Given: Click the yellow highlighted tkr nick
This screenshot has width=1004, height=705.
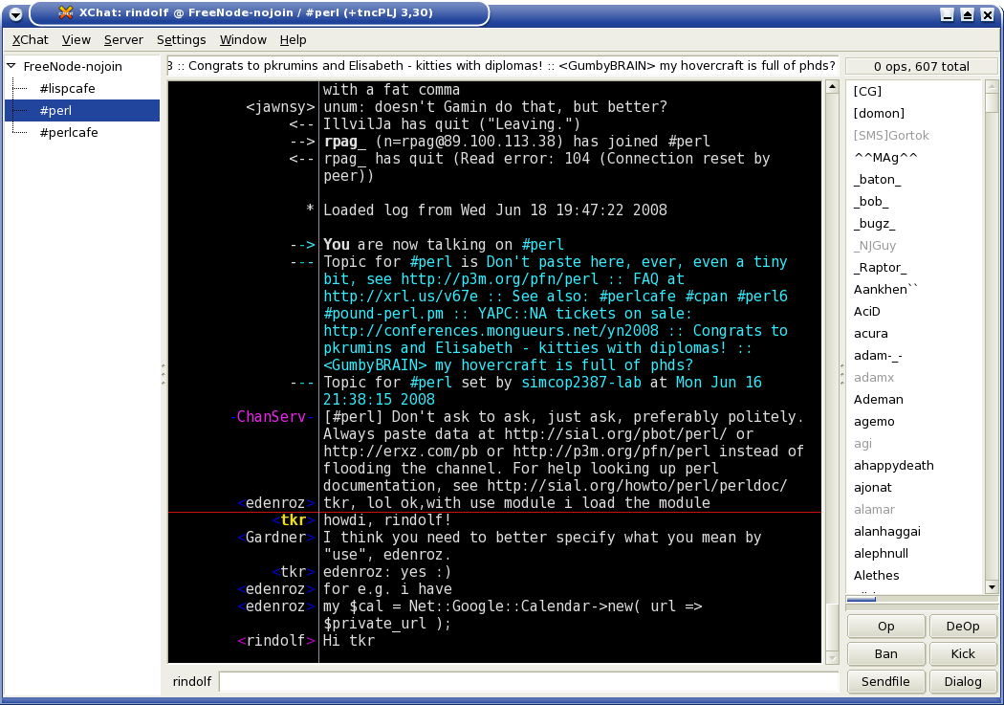Looking at the screenshot, I should pyautogui.click(x=294, y=520).
